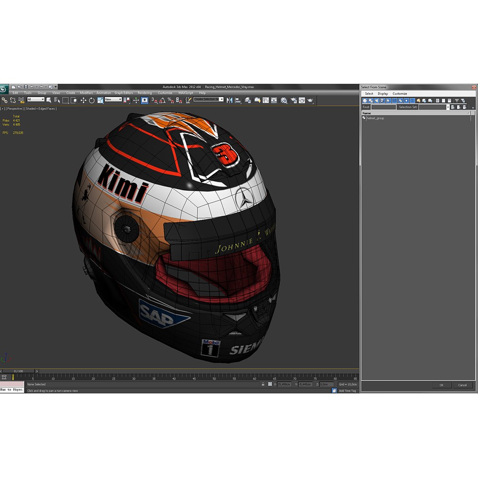This screenshot has width=478, height=478.
Task: Toggle the Window/Crossing selection mode
Action: click(73, 100)
